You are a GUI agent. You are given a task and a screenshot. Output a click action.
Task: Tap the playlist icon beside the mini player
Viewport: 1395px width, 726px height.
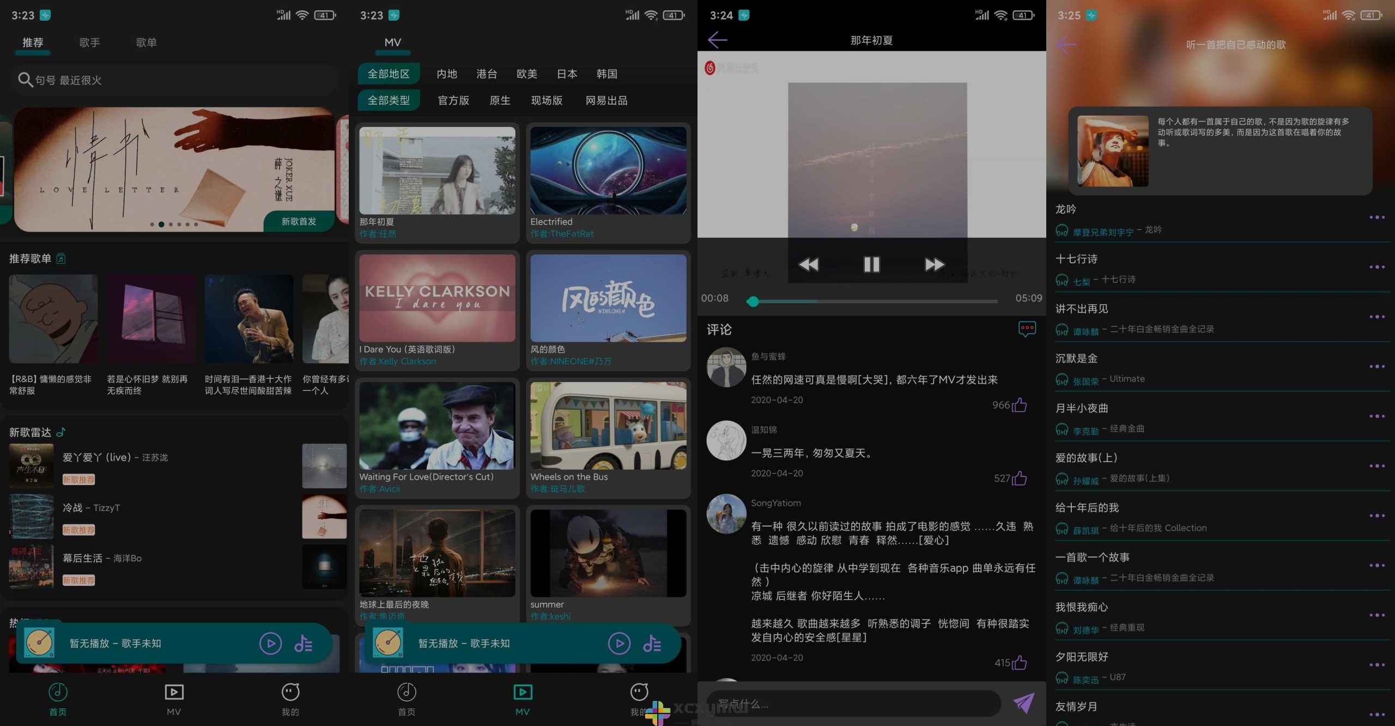point(304,643)
